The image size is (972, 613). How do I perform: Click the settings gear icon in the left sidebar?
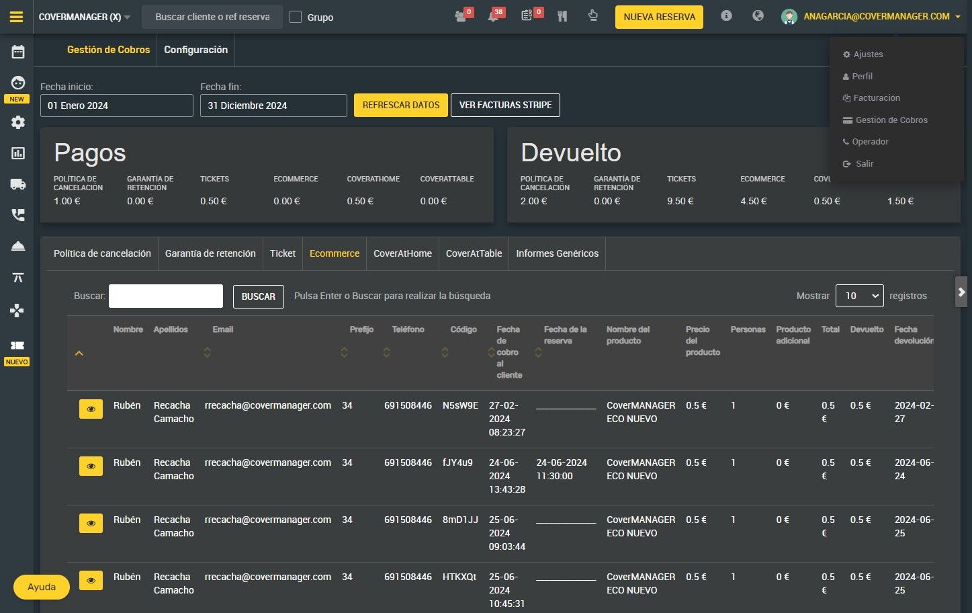point(18,122)
